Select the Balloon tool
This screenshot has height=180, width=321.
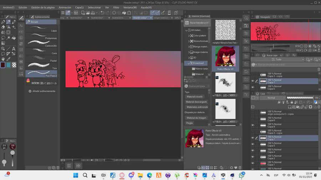3,54
